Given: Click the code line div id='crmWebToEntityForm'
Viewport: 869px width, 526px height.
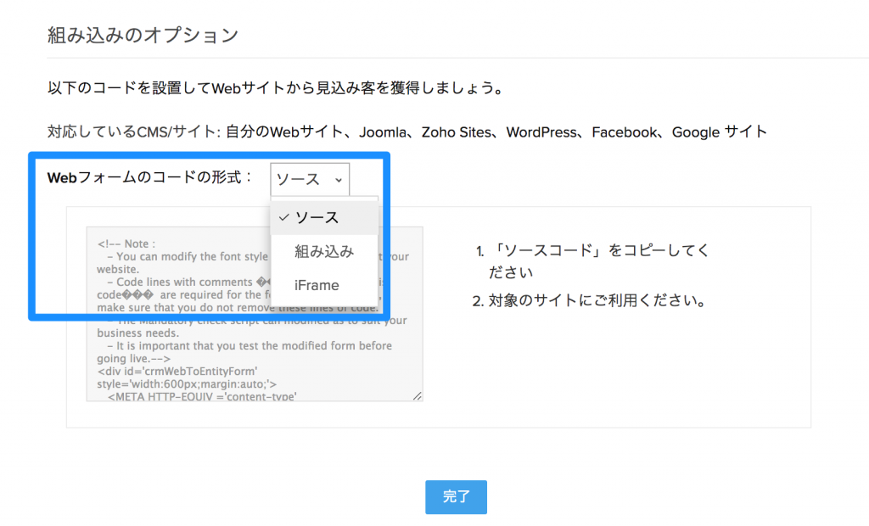Looking at the screenshot, I should click(x=177, y=371).
